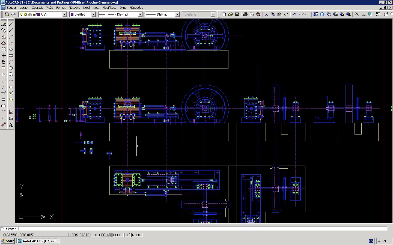This screenshot has width=393, height=245.
Task: Click the purple OSY layer color swatch
Action: (x=39, y=14)
